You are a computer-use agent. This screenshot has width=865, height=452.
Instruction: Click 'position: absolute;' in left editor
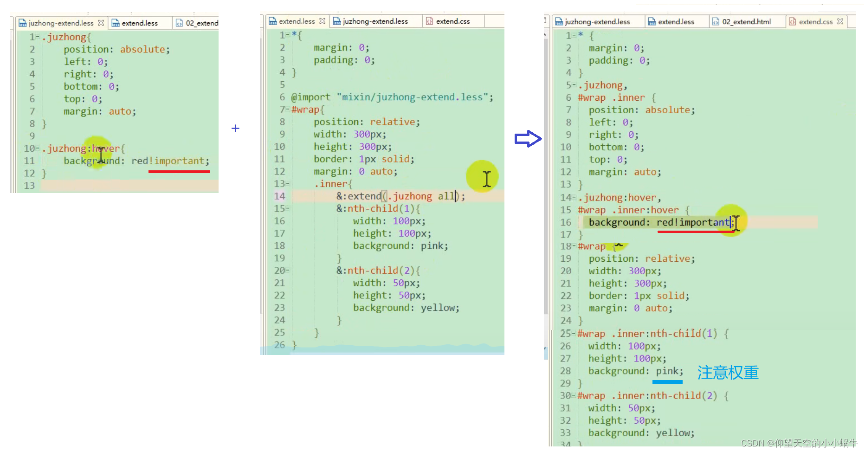116,49
